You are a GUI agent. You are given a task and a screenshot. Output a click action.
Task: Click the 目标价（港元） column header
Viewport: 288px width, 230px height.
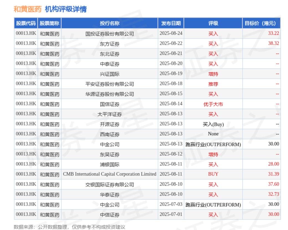[261, 23]
